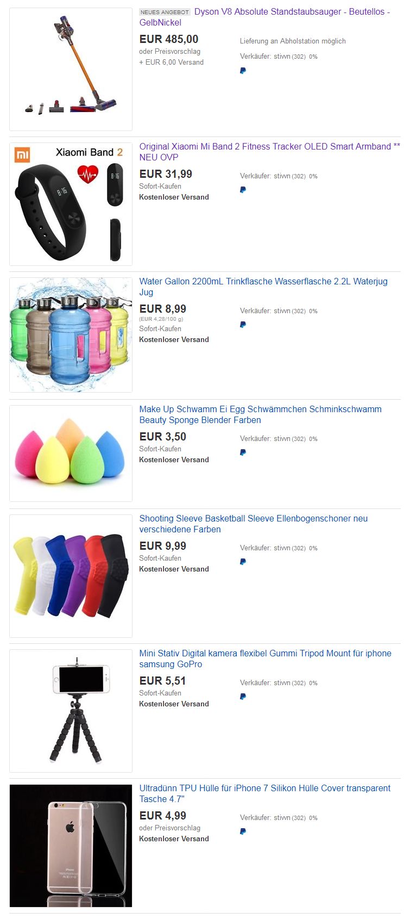Click PayPal icon under Make Up Schwamm listing
Viewport: 404px width, 919px height.
pos(243,453)
